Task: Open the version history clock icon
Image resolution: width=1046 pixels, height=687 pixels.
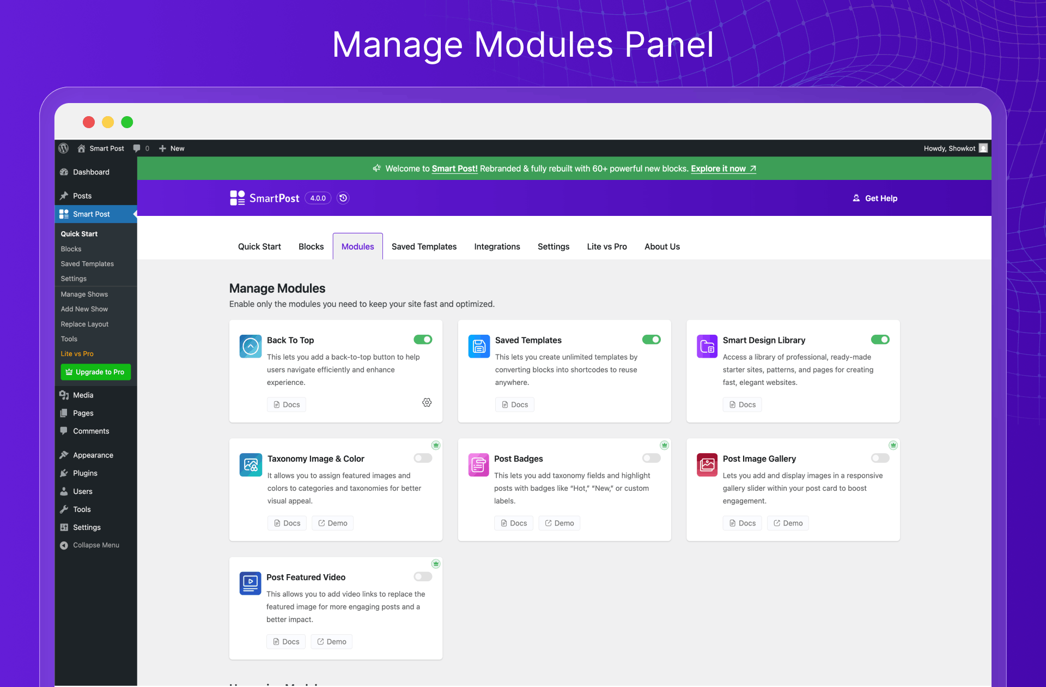Action: (x=343, y=198)
